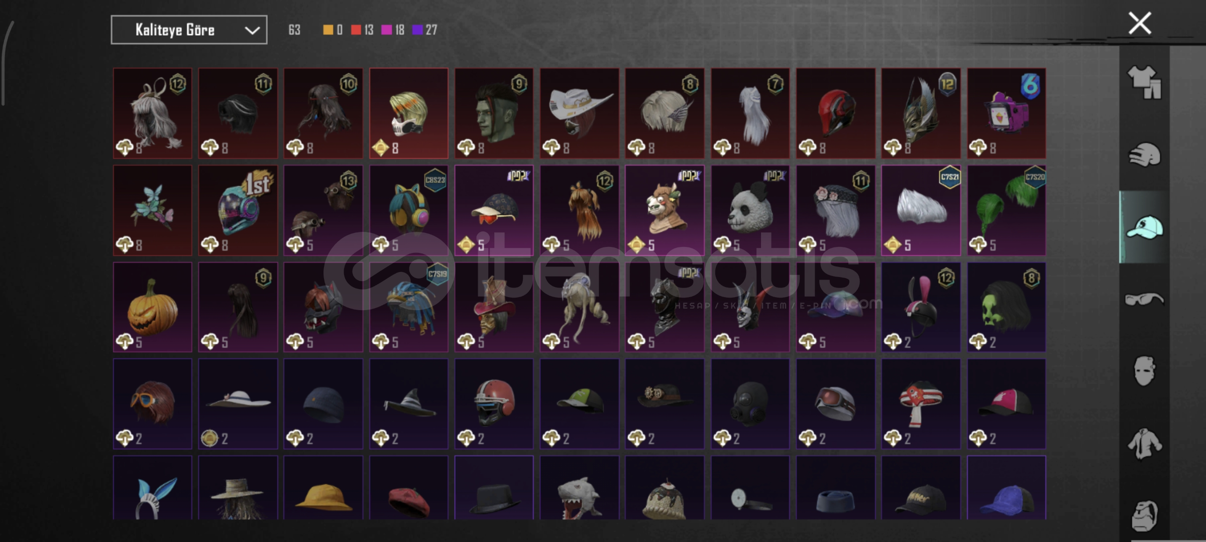The image size is (1206, 542).
Task: Open the glasses category in sidebar
Action: point(1144,299)
